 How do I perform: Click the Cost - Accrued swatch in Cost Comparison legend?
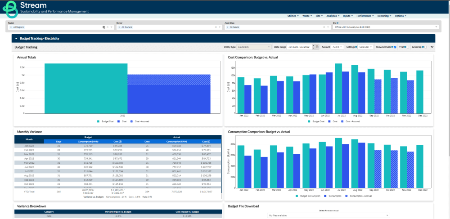pos(343,121)
